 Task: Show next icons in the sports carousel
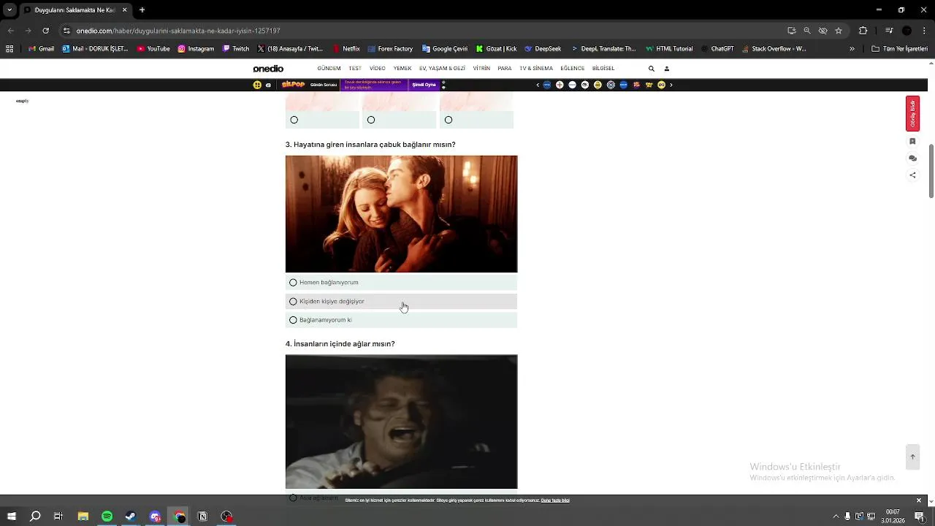(x=671, y=85)
